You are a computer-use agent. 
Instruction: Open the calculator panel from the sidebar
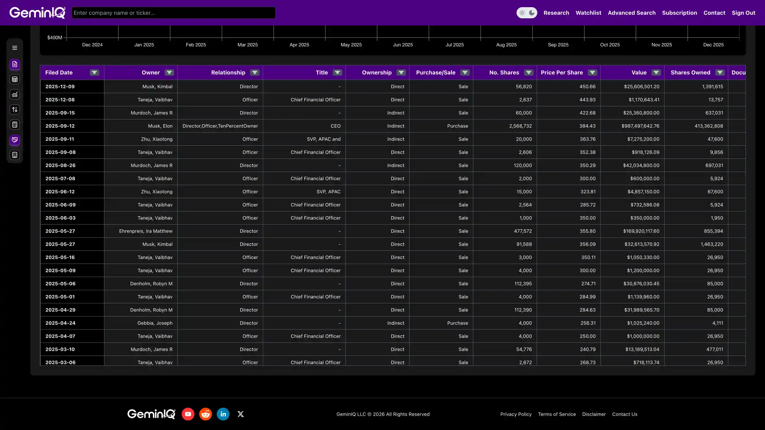(x=15, y=125)
